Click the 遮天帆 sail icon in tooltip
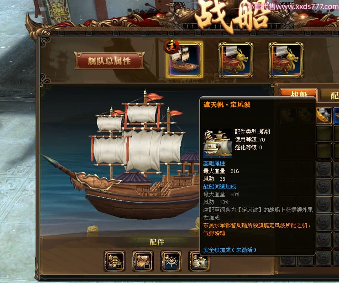This screenshot has height=283, width=339. click(x=218, y=143)
